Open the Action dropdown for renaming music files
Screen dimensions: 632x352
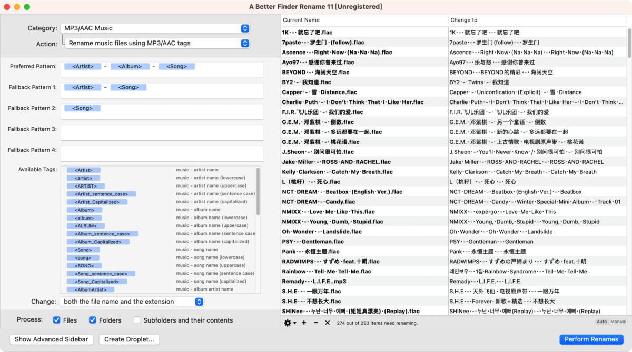[x=157, y=43]
